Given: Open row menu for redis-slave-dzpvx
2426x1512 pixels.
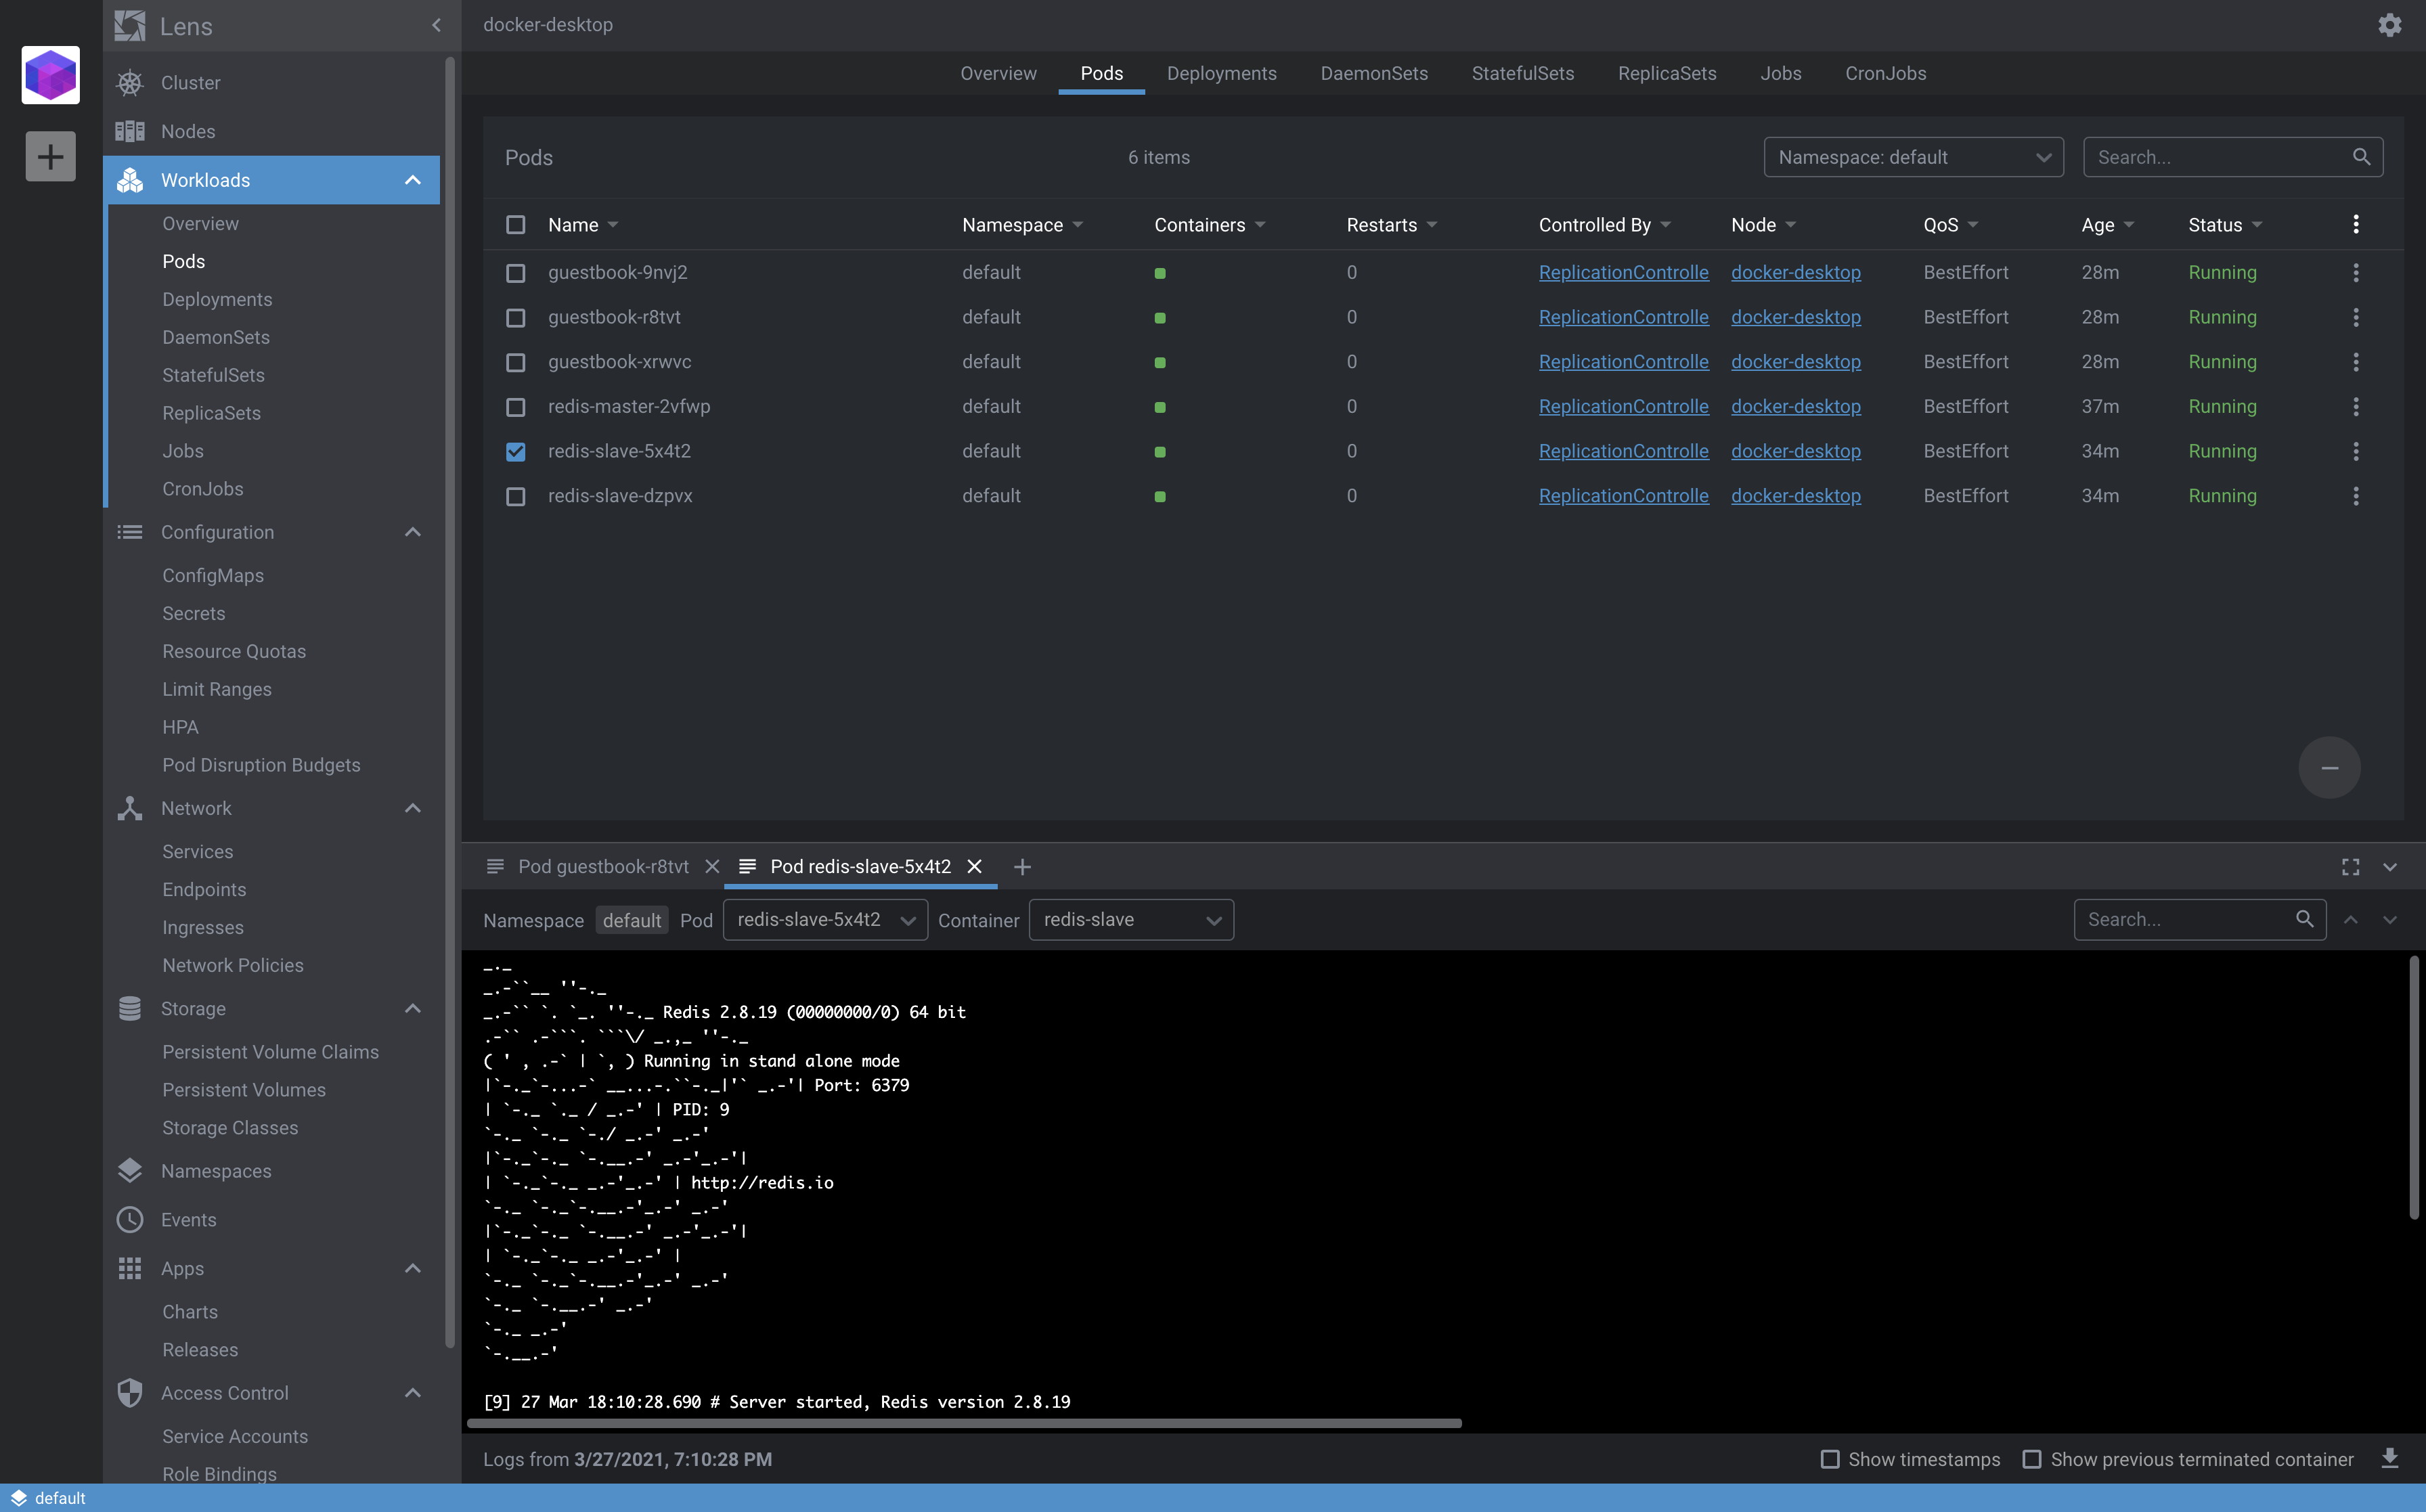Looking at the screenshot, I should (x=2355, y=496).
